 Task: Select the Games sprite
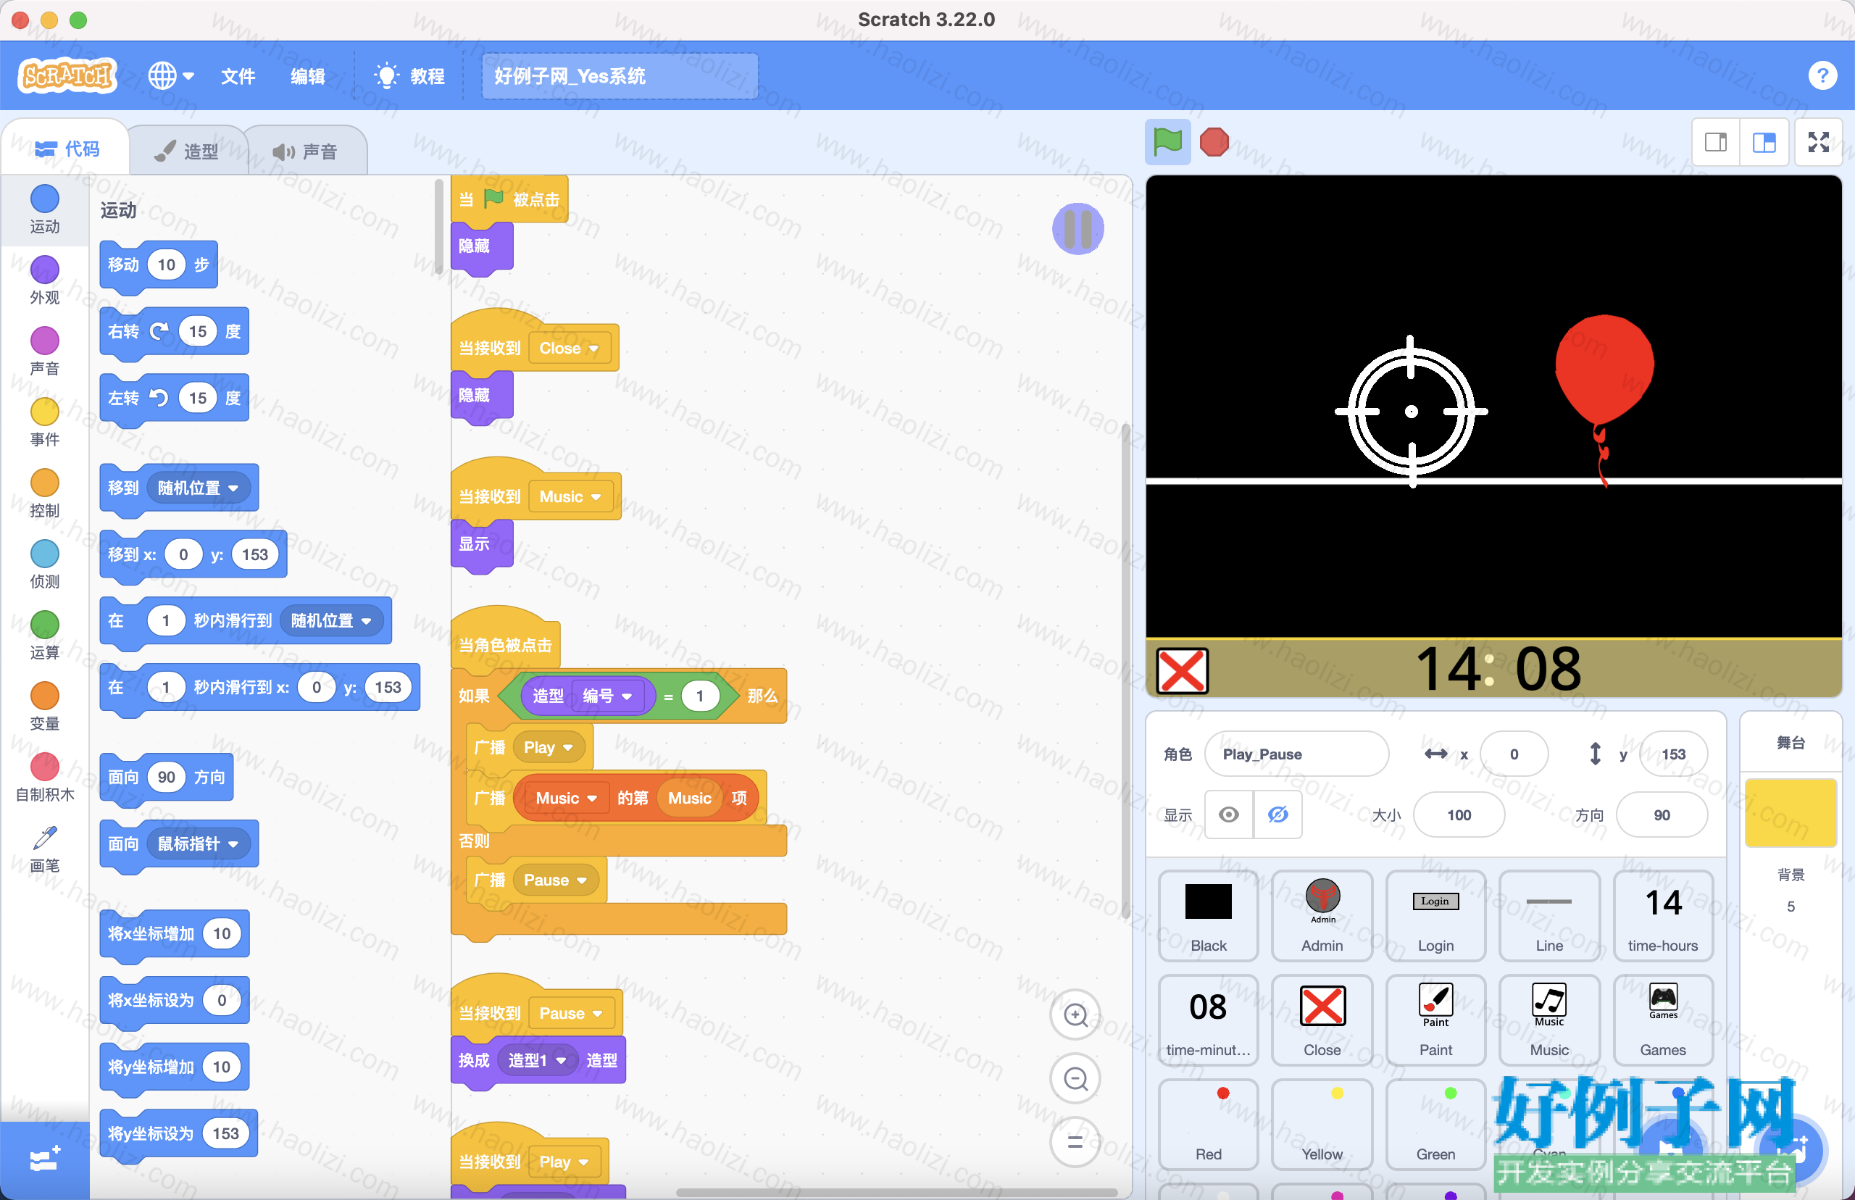point(1662,1020)
